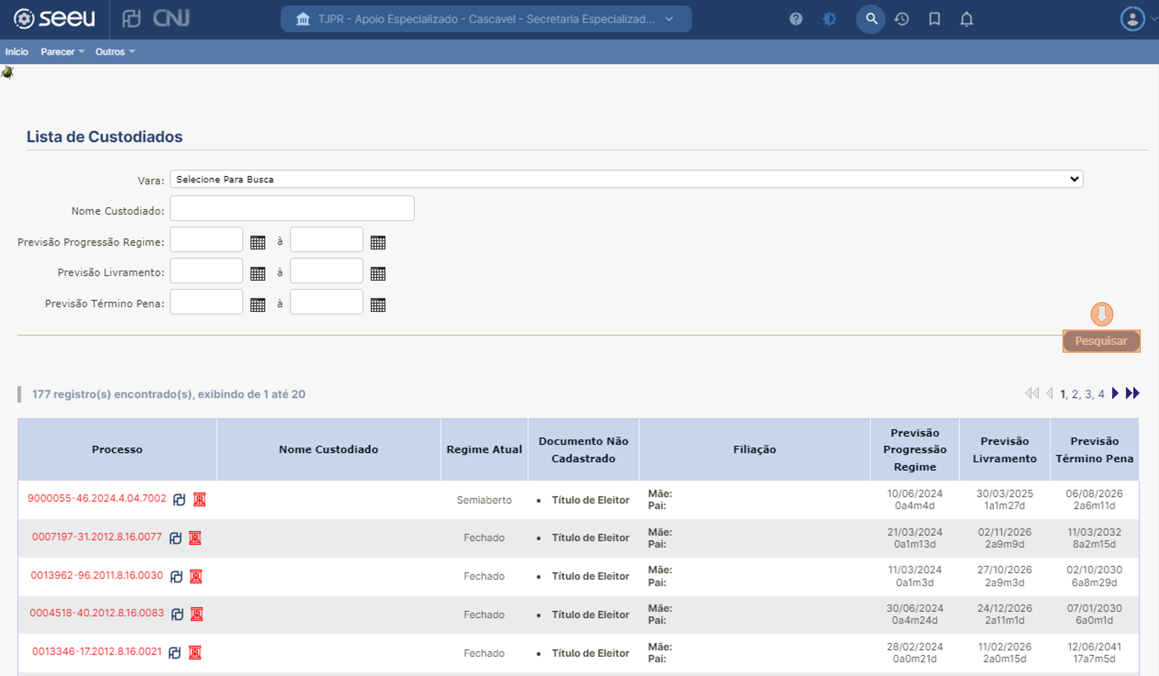
Task: Click red jail icon beside process 0004518-40.2012.8.16.0083
Action: (x=197, y=614)
